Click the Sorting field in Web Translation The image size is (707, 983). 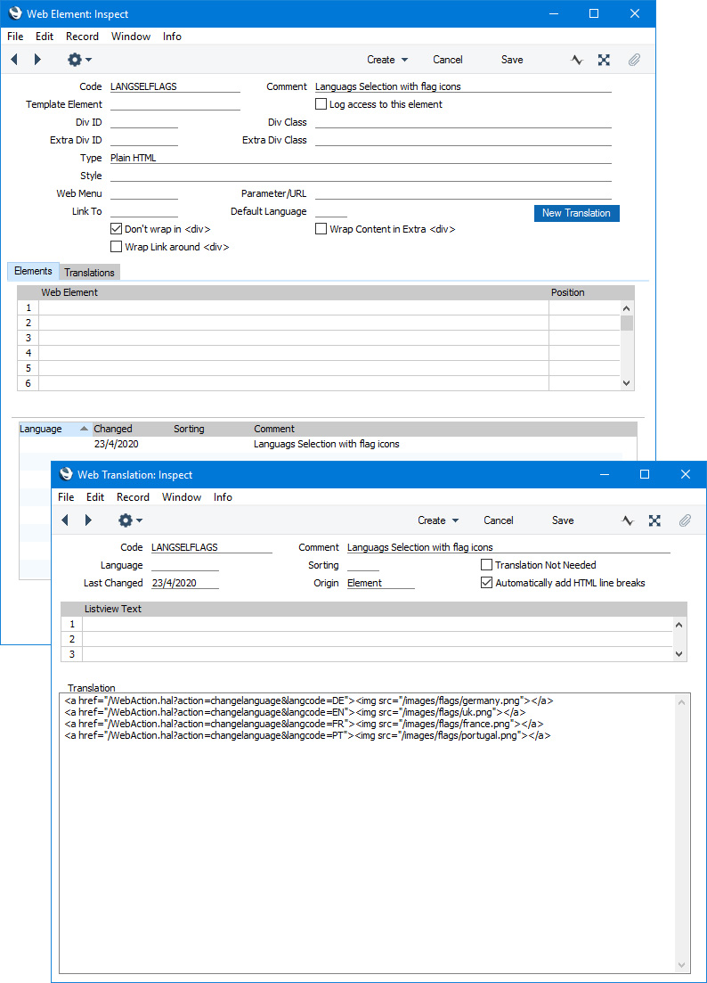click(362, 565)
